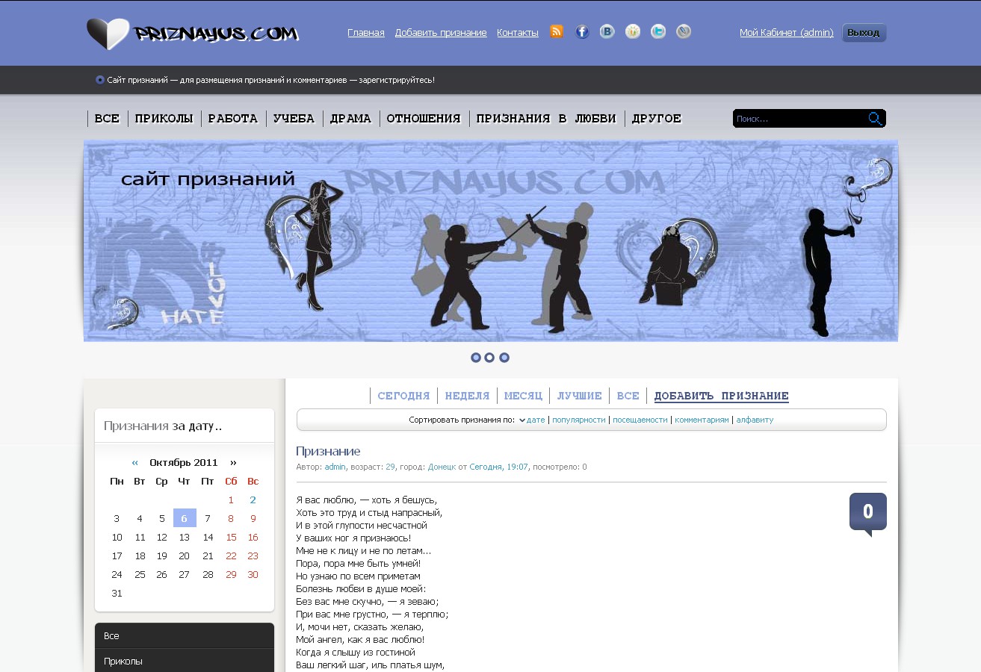Select the third banner slide dot
This screenshot has height=672, width=981.
coord(504,358)
